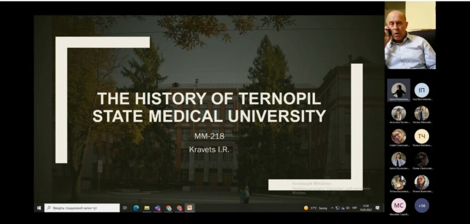
Task: Launch Microsoft Edge from the taskbar
Action: (136, 208)
